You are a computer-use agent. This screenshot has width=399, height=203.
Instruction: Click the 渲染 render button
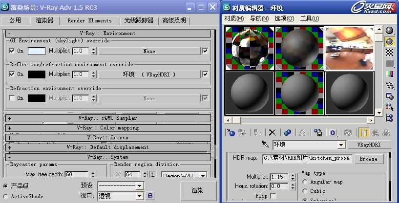197,190
